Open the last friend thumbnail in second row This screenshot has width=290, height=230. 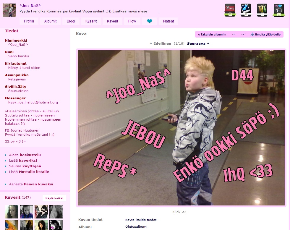[x=56, y=225]
